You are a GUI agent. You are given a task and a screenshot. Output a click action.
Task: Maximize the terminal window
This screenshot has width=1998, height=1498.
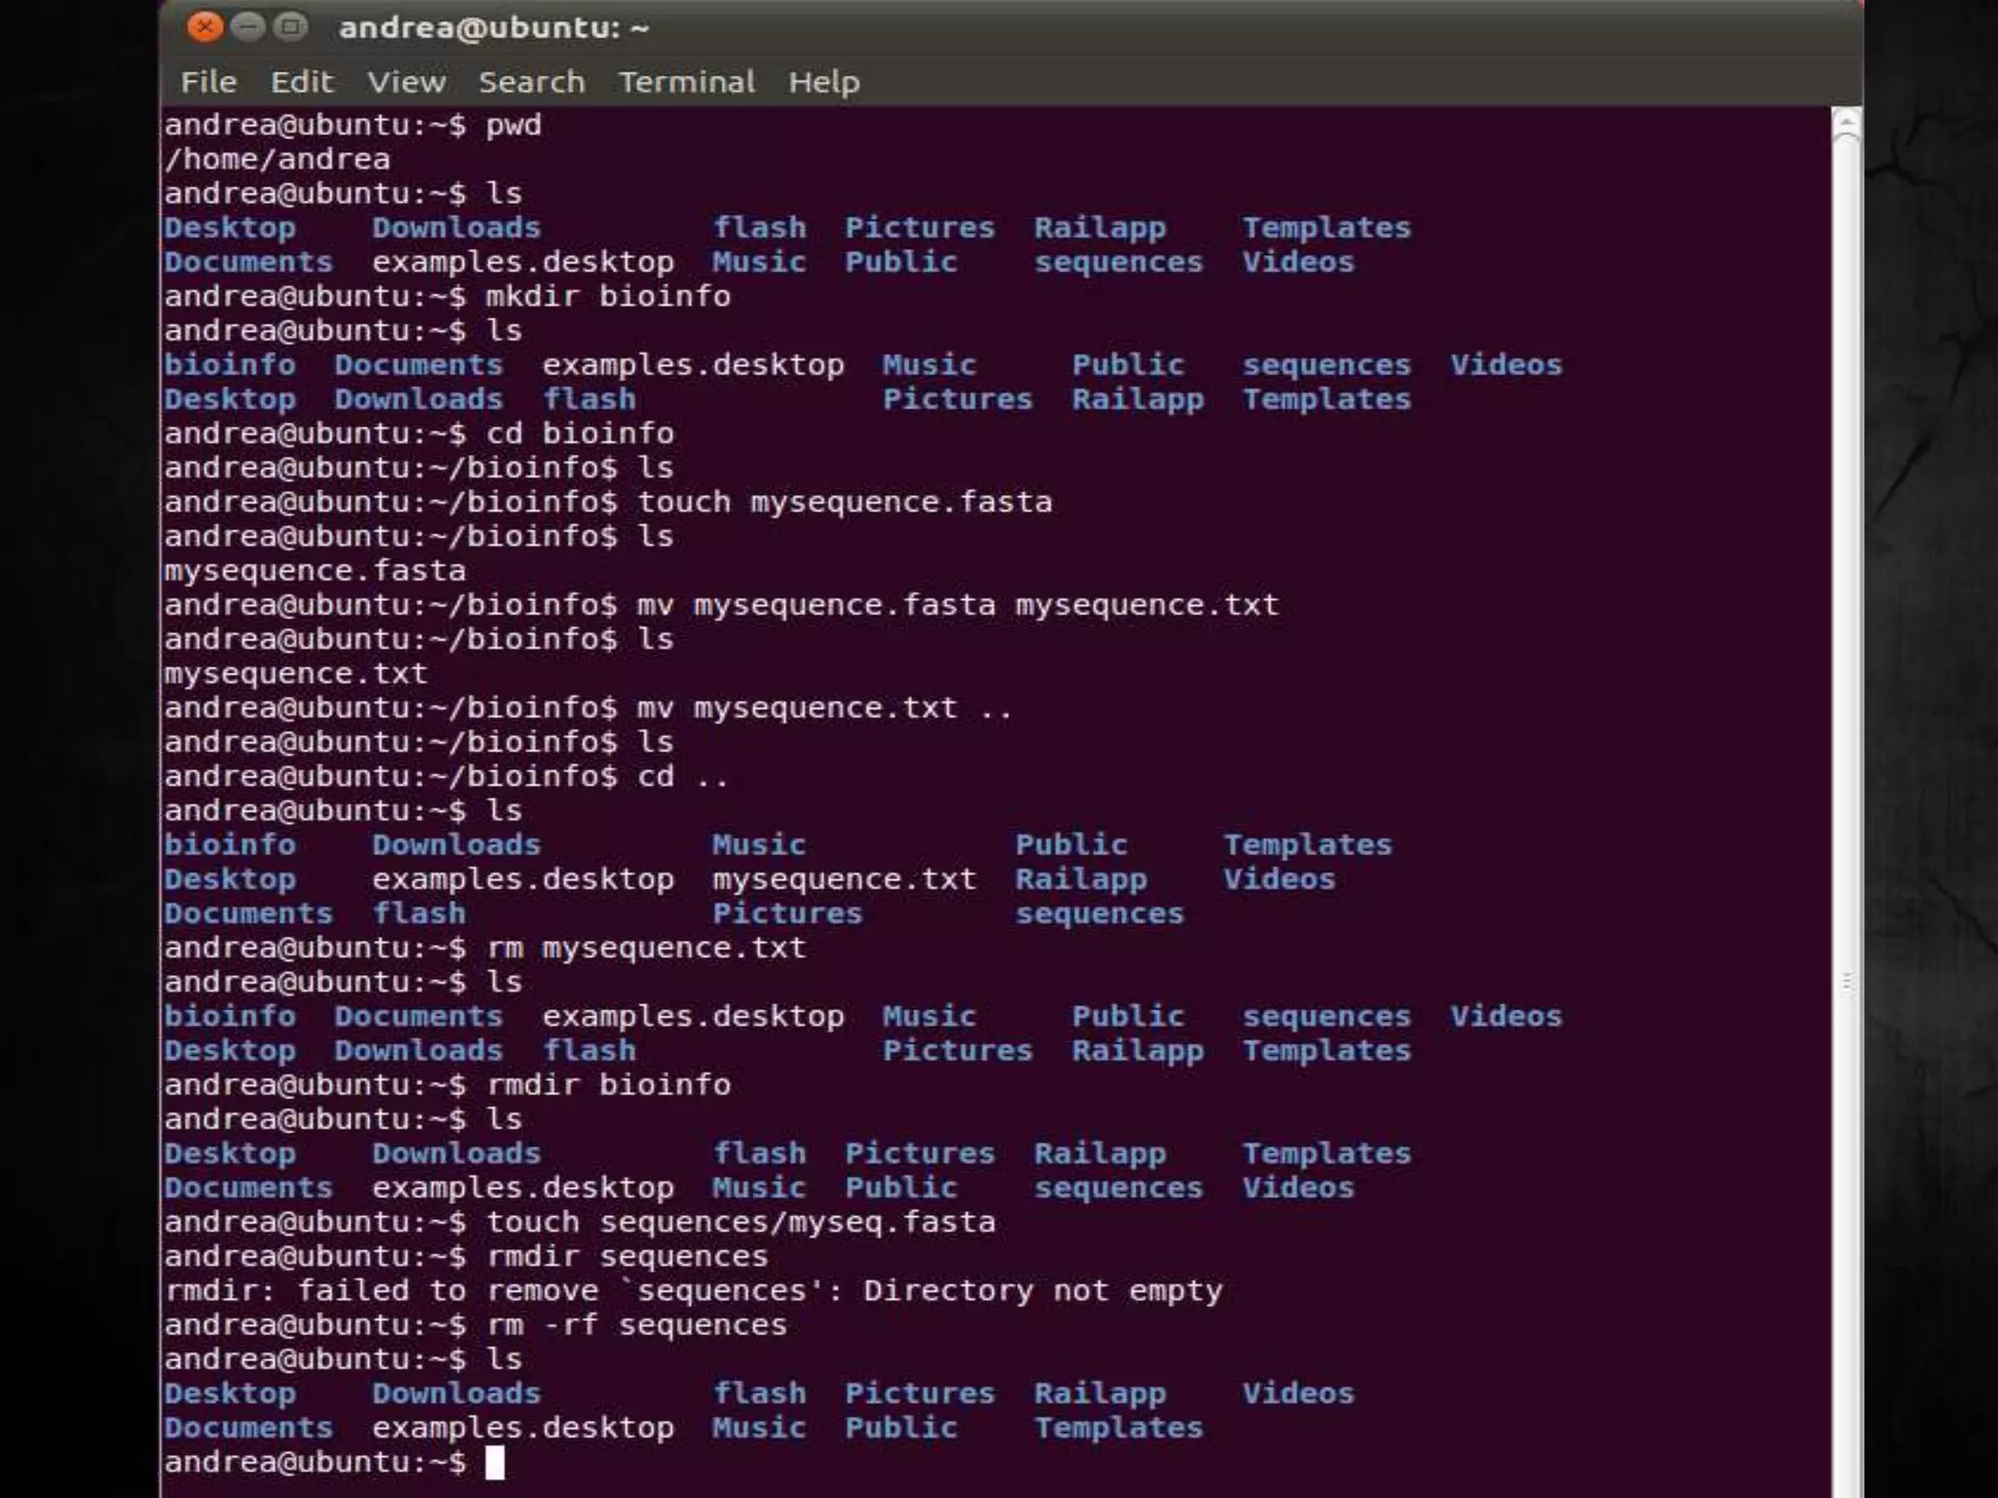(290, 27)
